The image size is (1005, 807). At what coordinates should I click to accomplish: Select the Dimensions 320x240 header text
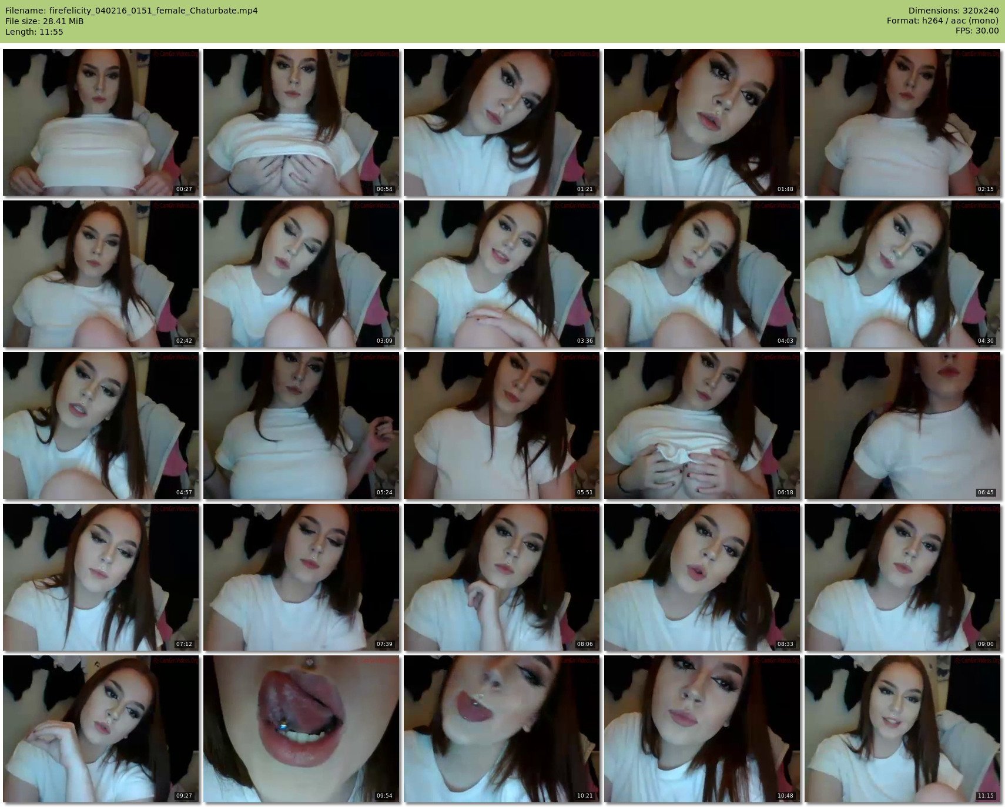pos(953,11)
